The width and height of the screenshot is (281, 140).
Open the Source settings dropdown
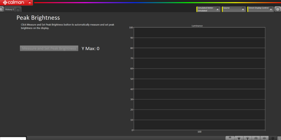pos(243,9)
